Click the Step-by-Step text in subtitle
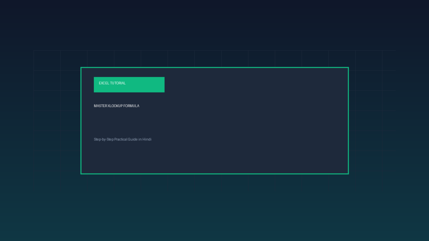Image resolution: width=429 pixels, height=241 pixels. point(104,139)
